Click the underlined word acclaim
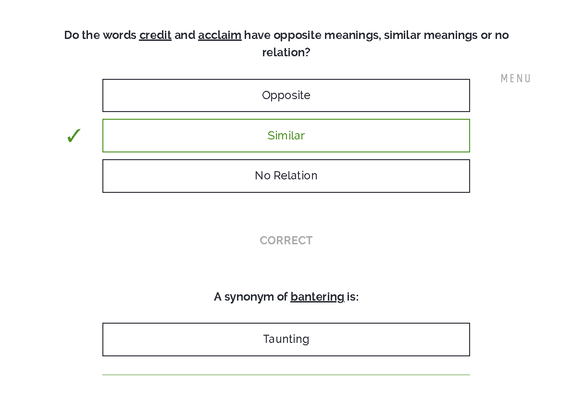 [220, 35]
